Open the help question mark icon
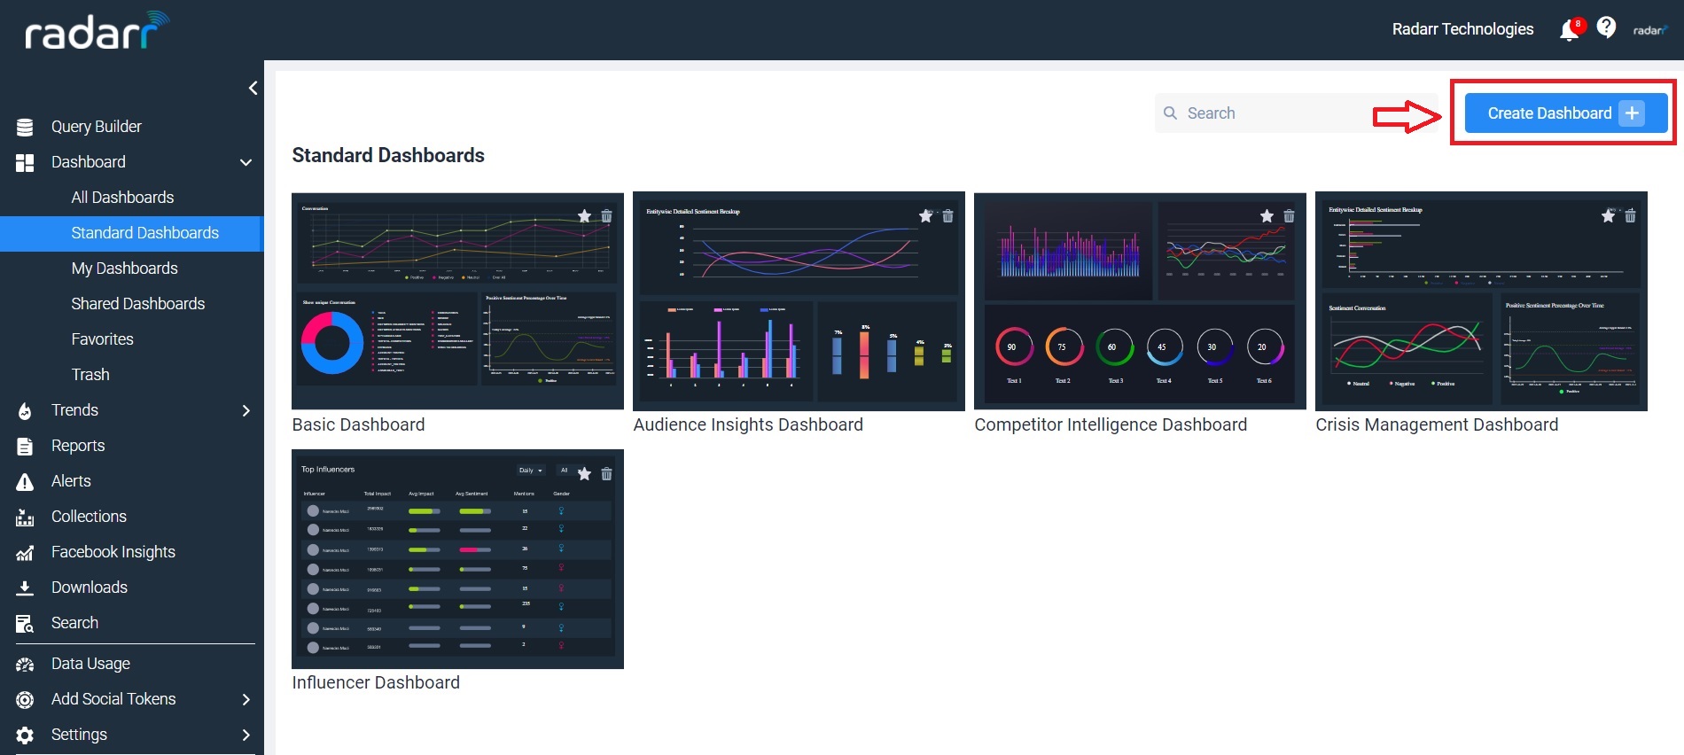Screen dimensions: 1684x755 1606,27
